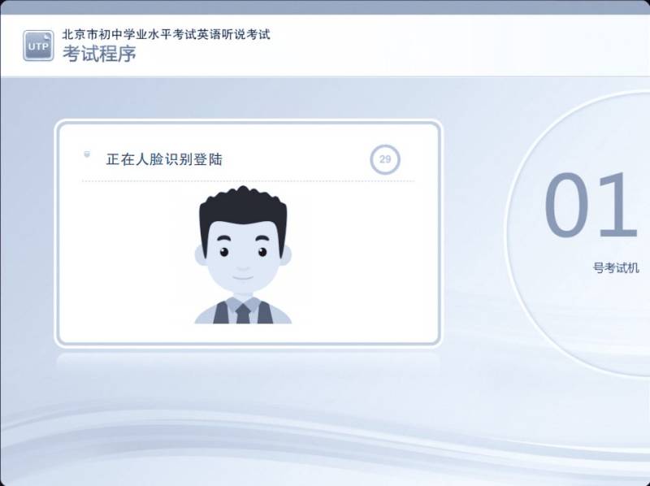Click the avatar's ear
This screenshot has width=650, height=486.
[201, 255]
